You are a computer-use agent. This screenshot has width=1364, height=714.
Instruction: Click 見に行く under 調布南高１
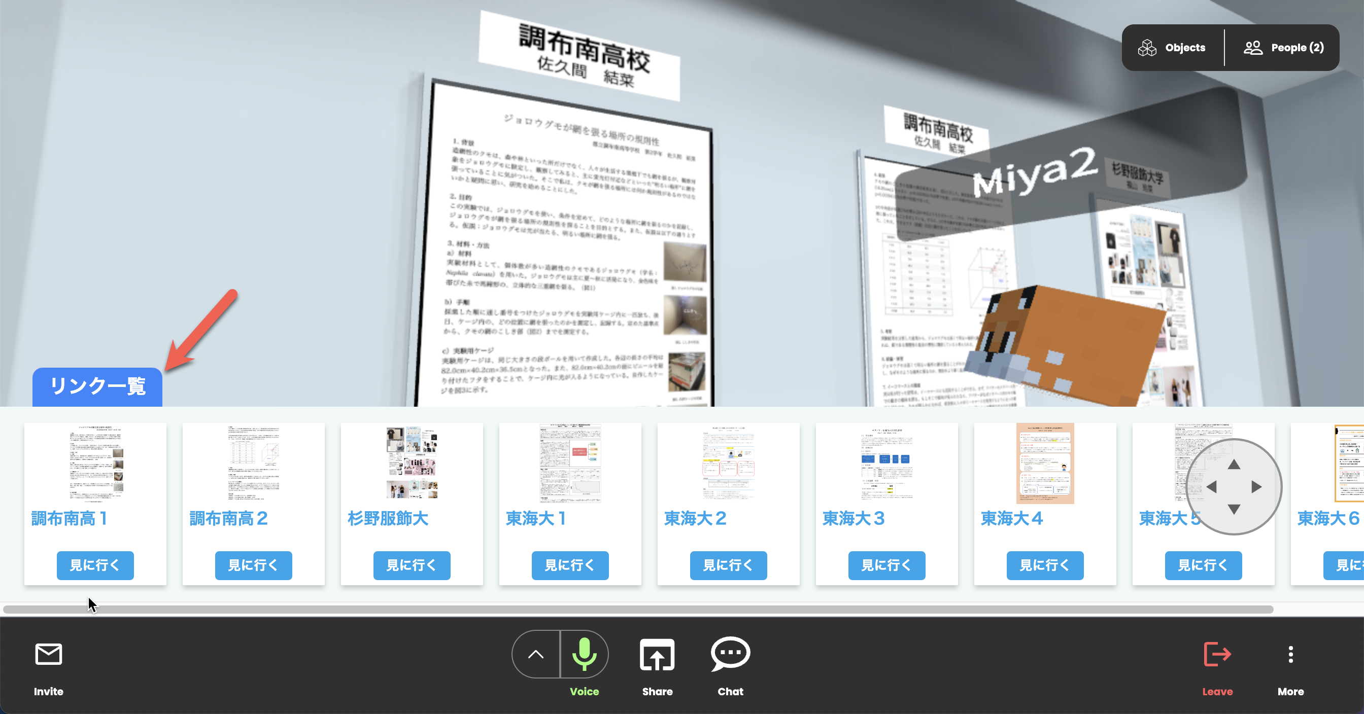point(95,565)
